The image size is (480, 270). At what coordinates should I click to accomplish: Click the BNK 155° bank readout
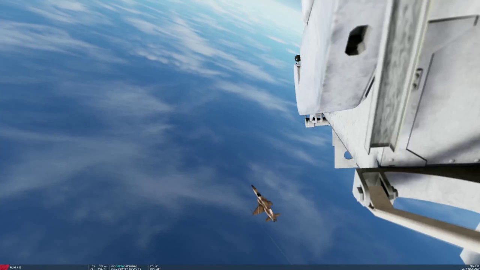(155, 269)
